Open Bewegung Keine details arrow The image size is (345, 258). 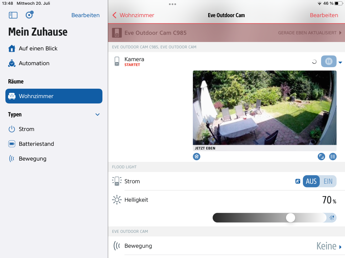click(x=340, y=247)
